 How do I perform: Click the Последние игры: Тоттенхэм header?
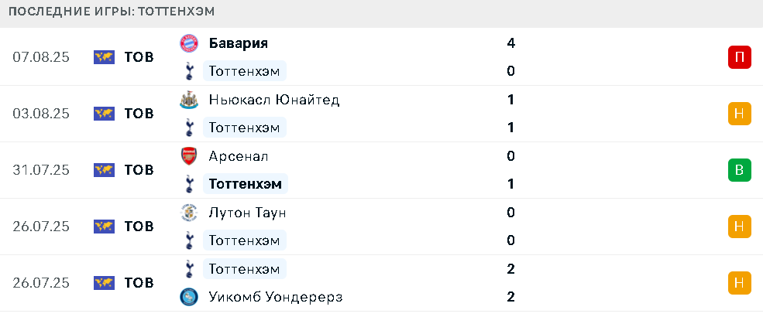[112, 12]
